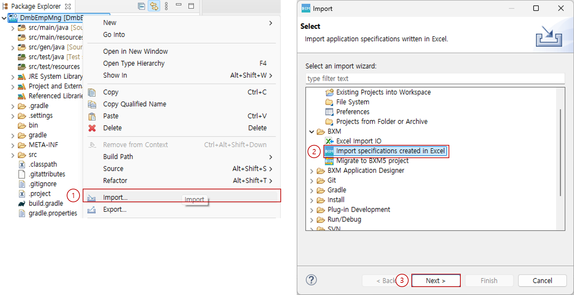The height and width of the screenshot is (295, 574).
Task: Expand the Gradle wizard category
Action: [312, 190]
